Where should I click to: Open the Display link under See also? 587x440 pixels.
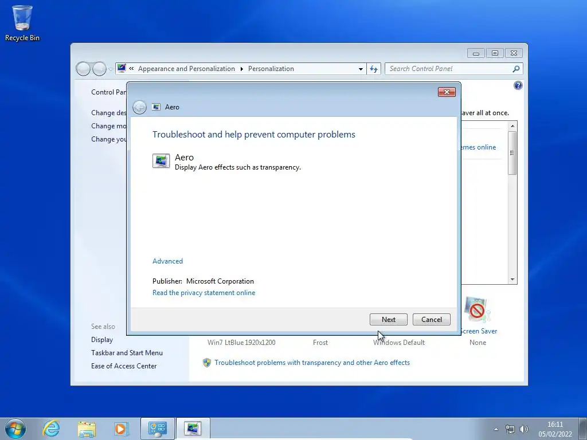coord(102,340)
